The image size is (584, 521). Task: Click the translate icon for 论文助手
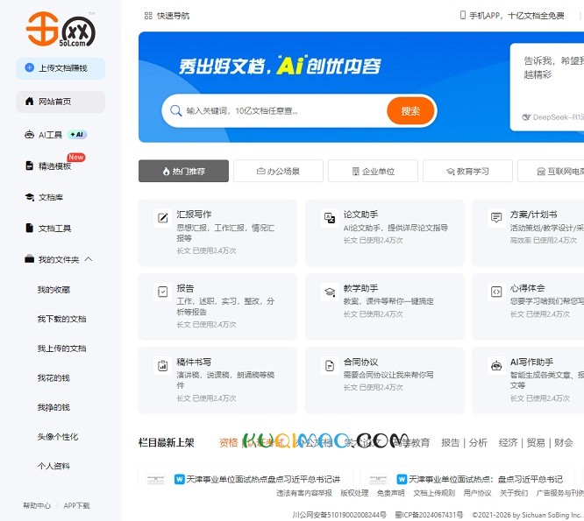point(330,217)
